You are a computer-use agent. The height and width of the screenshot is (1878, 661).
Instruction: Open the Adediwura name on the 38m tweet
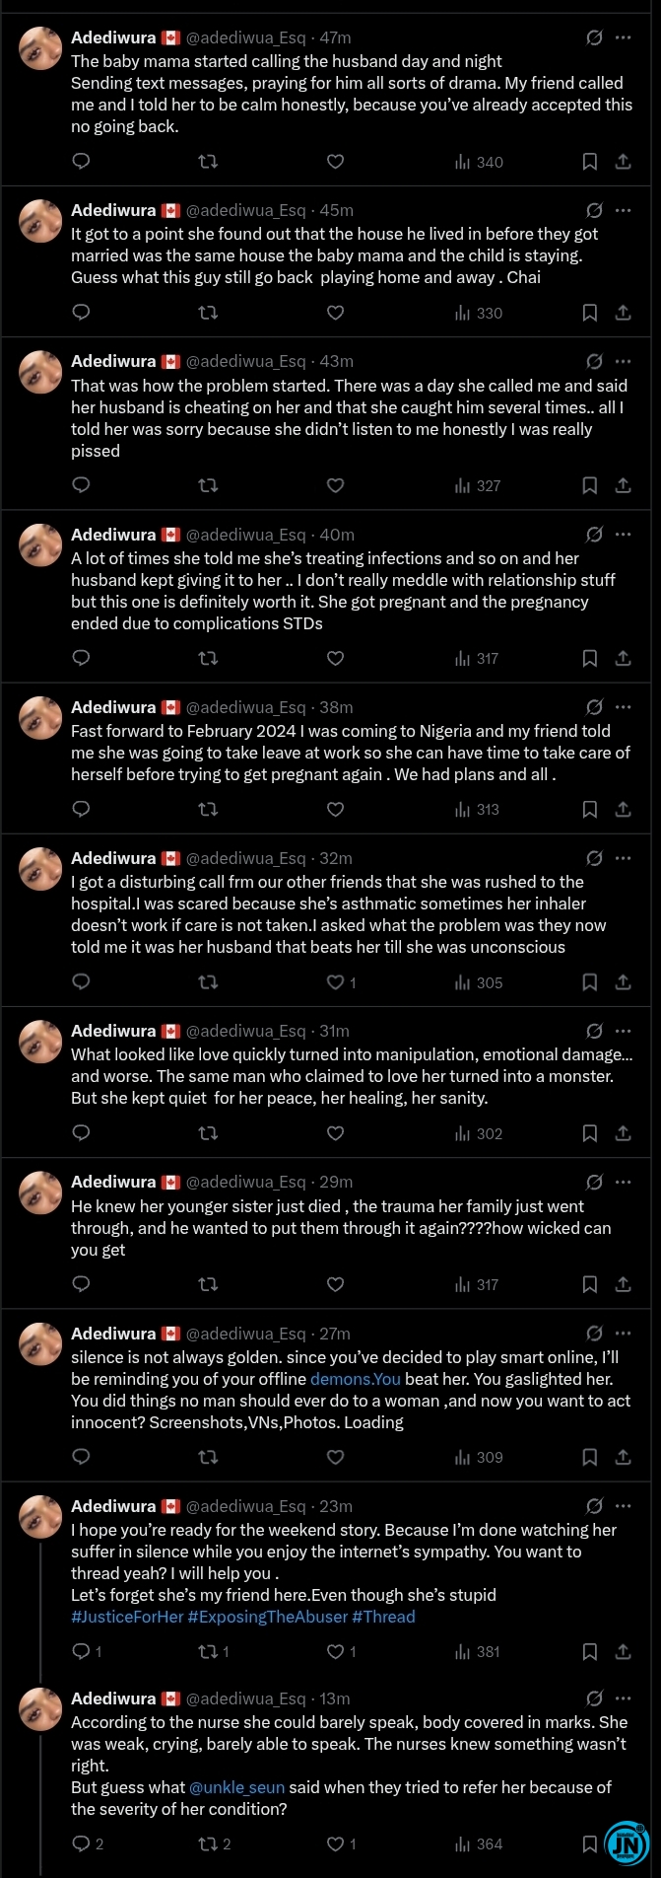point(113,707)
